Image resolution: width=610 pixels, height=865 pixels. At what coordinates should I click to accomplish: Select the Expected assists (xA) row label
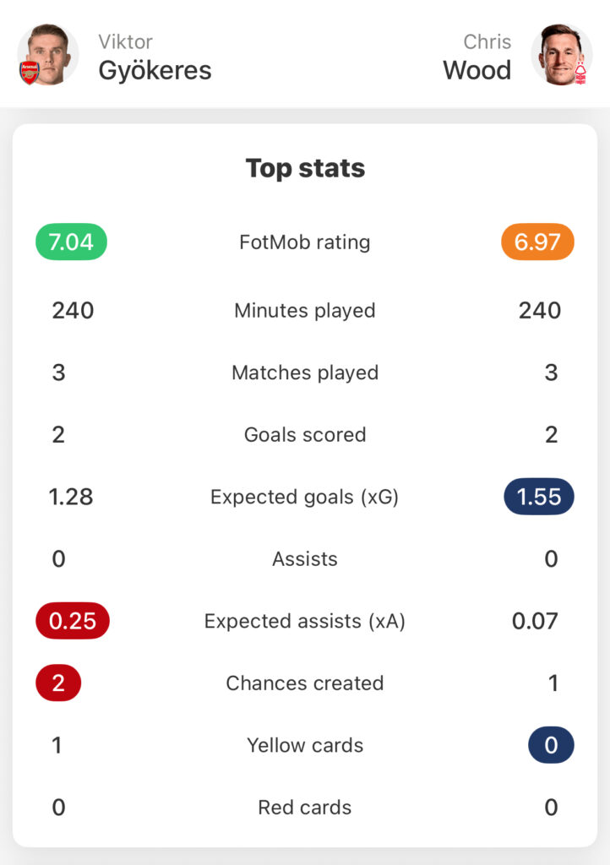point(304,621)
